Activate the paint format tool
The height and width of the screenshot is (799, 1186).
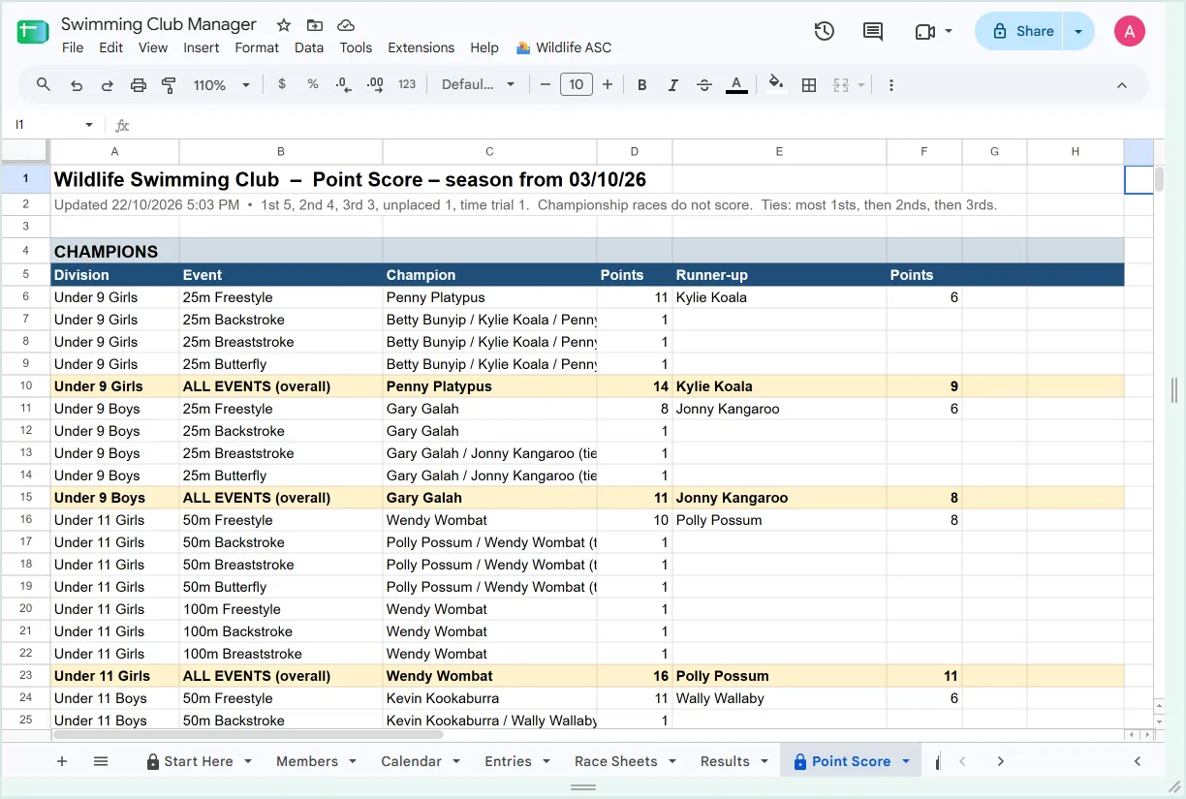[x=170, y=85]
